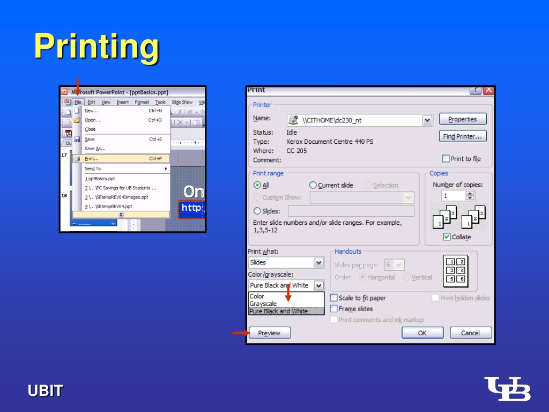The width and height of the screenshot is (549, 412).
Task: Open the Slide Show menu
Action: click(182, 102)
